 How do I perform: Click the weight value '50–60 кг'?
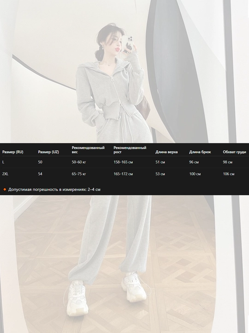click(x=79, y=162)
